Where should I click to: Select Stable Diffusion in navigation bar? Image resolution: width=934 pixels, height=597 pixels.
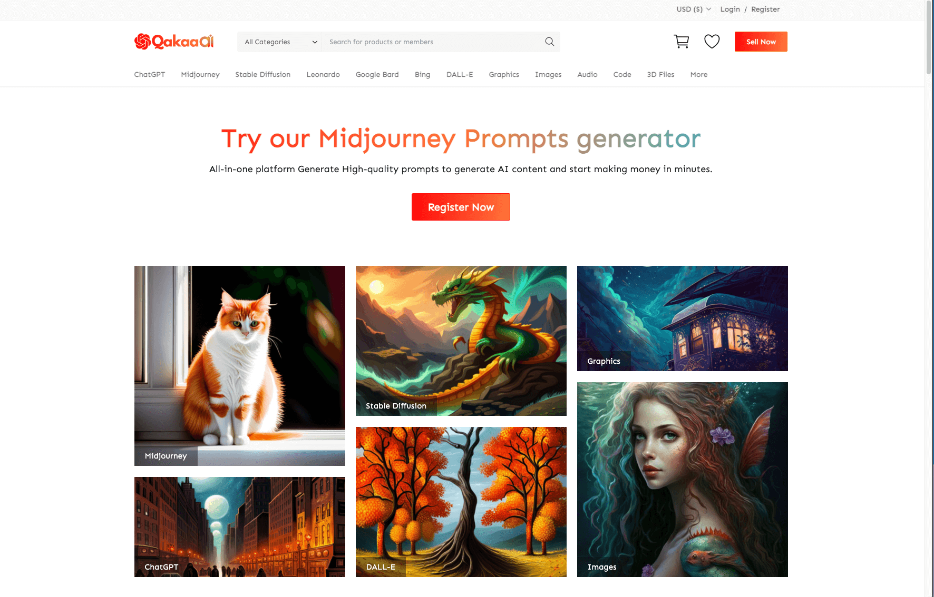263,74
